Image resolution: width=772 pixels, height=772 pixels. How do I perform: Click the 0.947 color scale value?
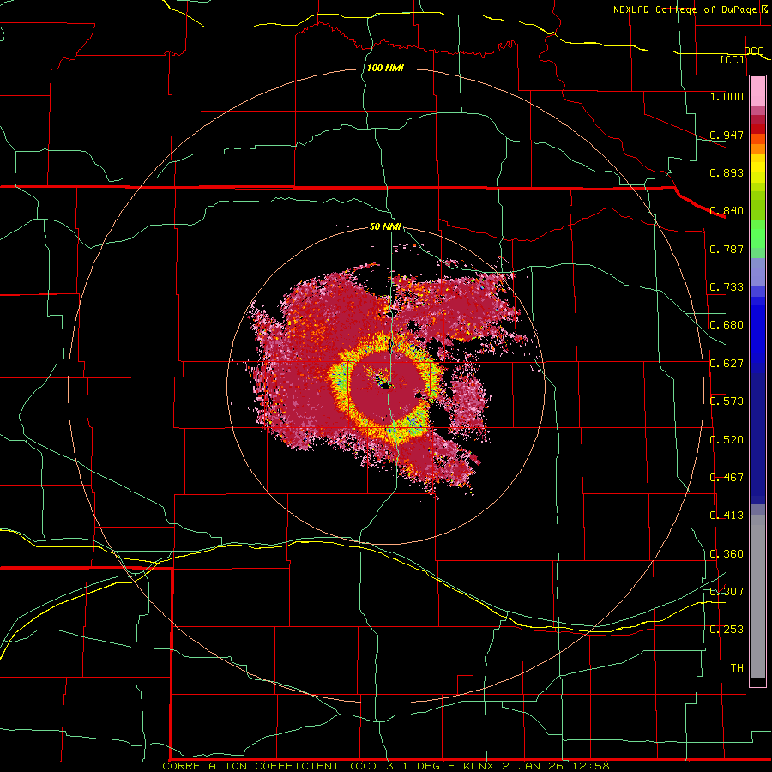click(727, 135)
